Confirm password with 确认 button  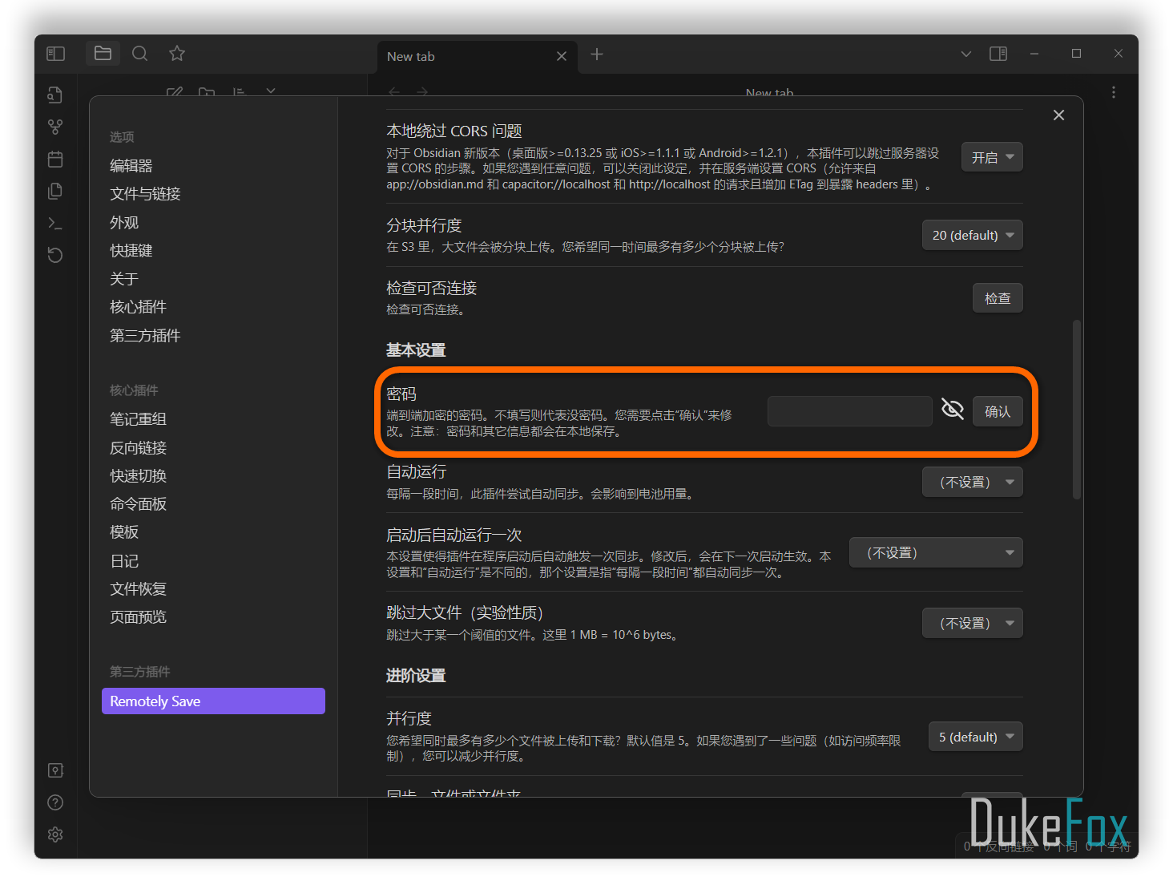[x=997, y=411]
